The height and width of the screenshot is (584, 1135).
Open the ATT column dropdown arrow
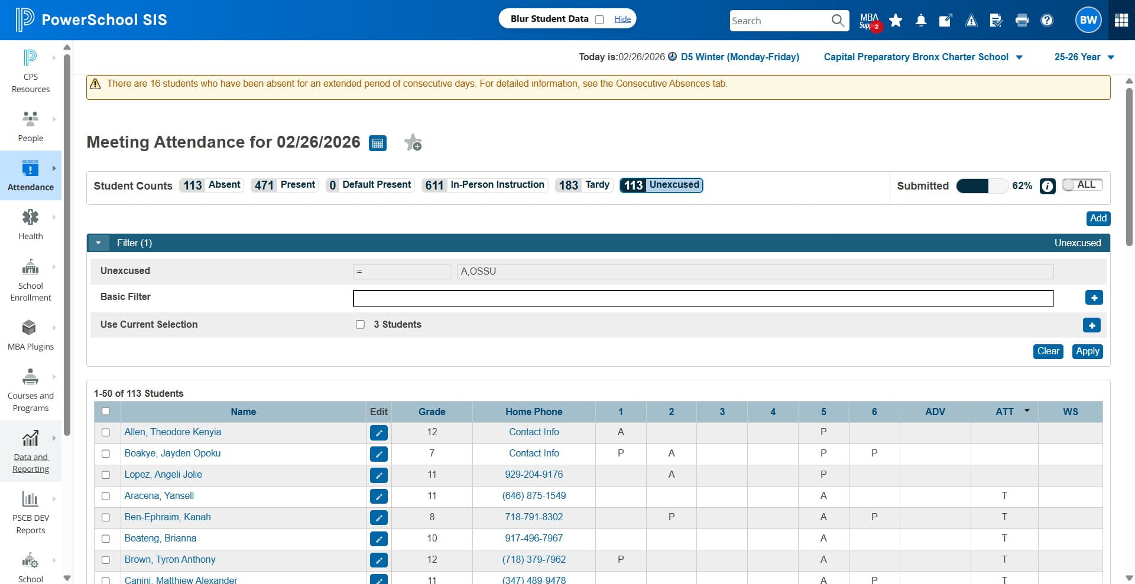(x=1027, y=410)
